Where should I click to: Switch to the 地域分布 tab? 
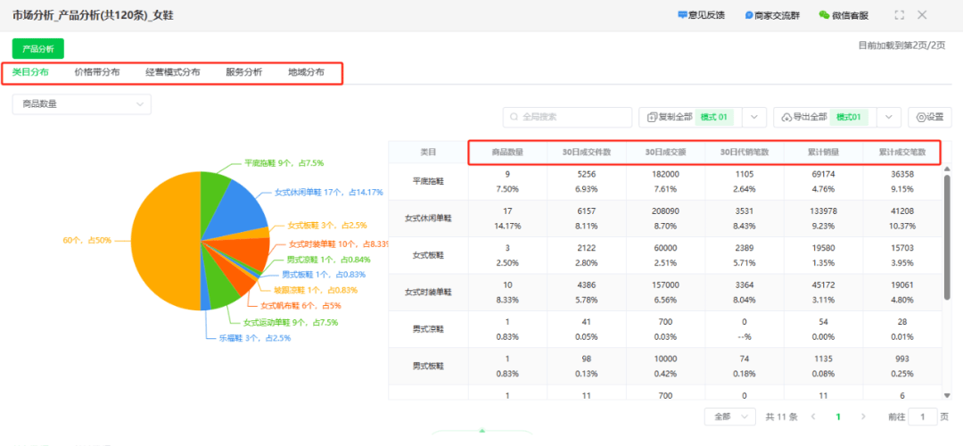pos(307,72)
